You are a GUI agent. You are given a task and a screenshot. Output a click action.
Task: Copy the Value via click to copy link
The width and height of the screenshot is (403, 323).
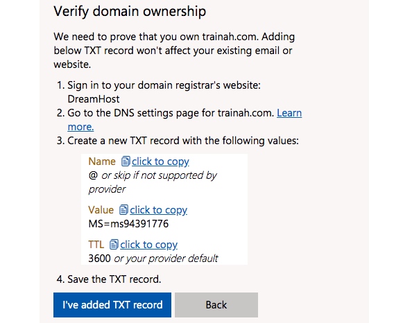click(158, 210)
